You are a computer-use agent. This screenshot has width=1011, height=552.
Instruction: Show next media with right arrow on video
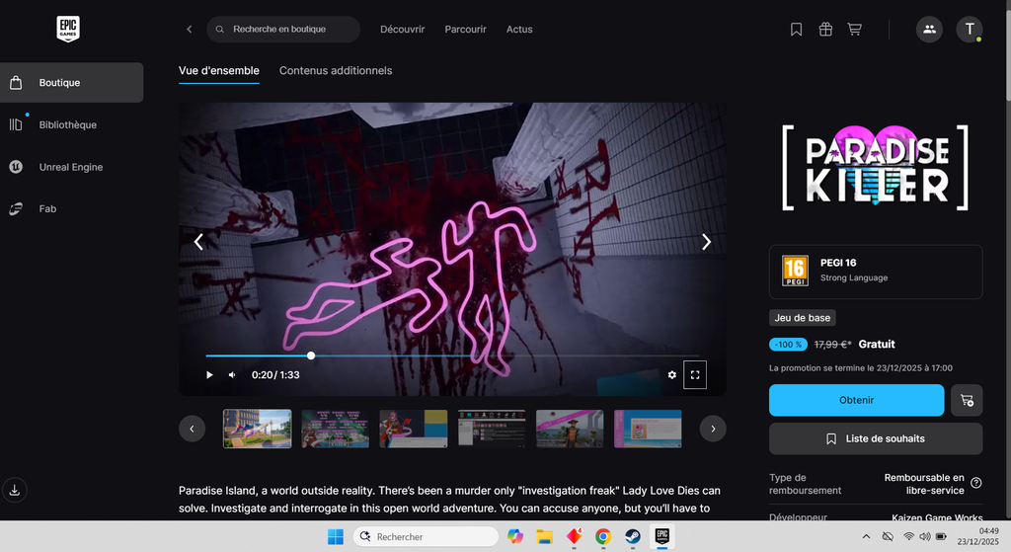(706, 242)
